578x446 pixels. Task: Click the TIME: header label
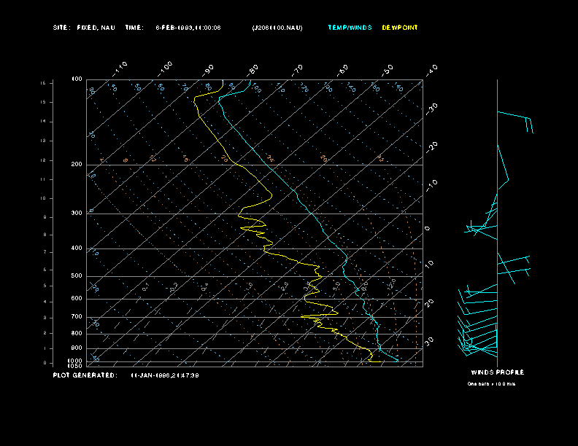[134, 28]
